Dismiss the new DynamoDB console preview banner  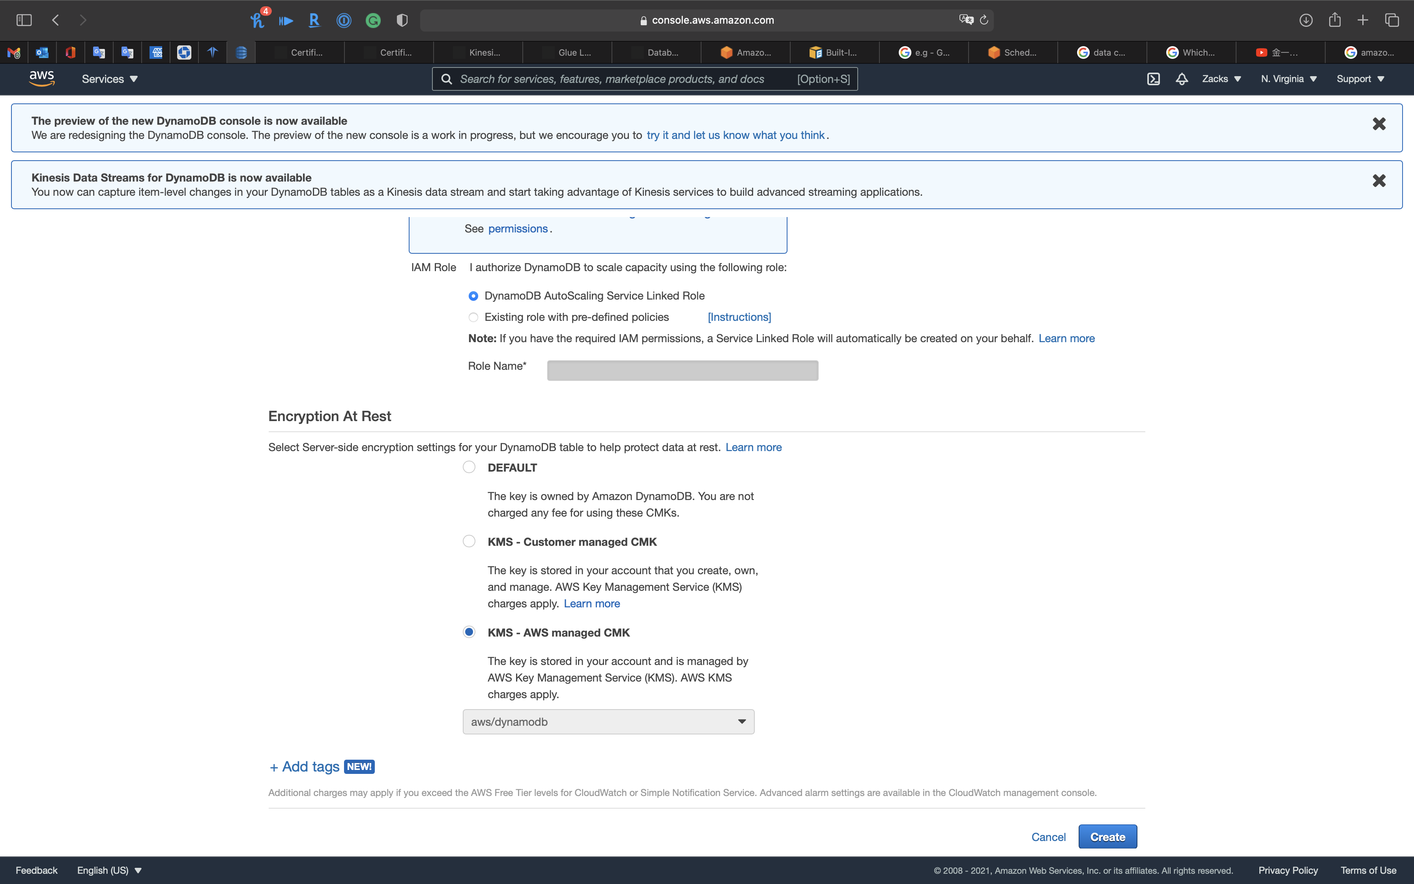pyautogui.click(x=1379, y=124)
